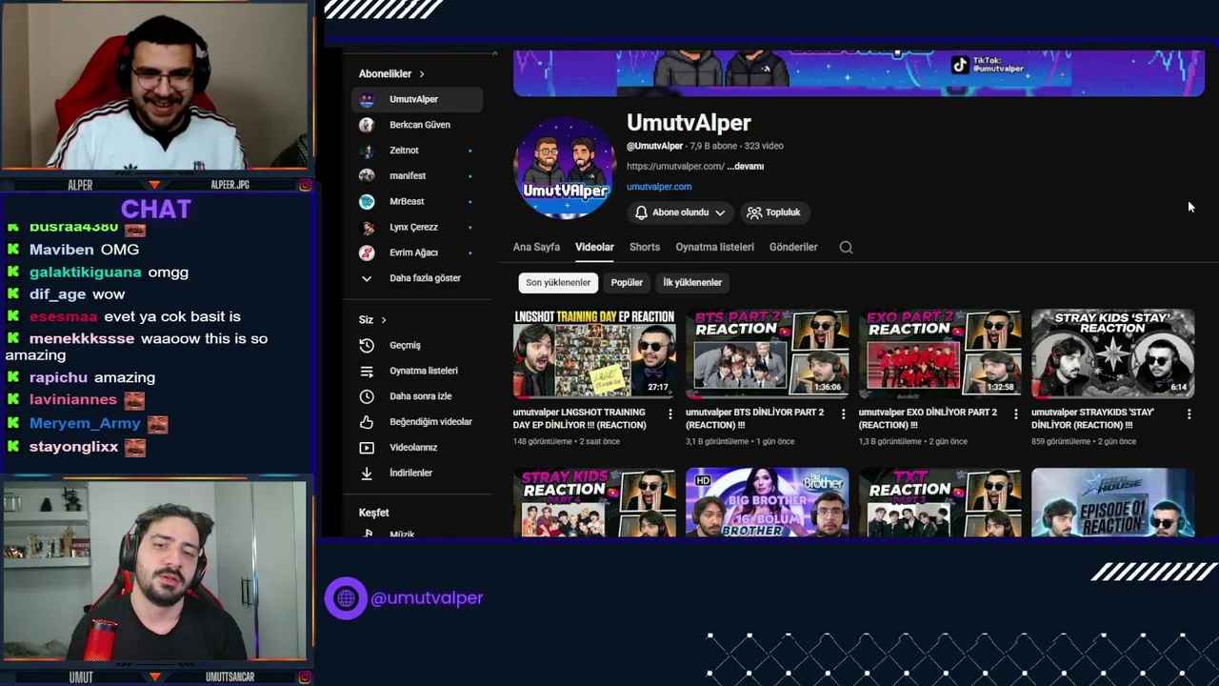Click chat username Meryem_Army
This screenshot has height=686, width=1219.
point(85,423)
